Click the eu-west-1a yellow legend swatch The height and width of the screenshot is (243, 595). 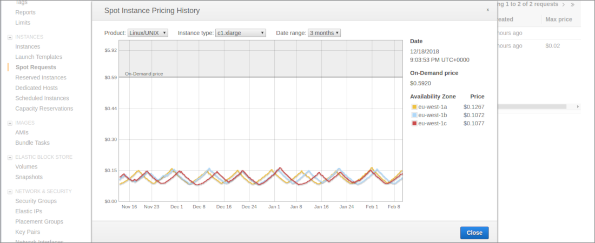click(414, 107)
